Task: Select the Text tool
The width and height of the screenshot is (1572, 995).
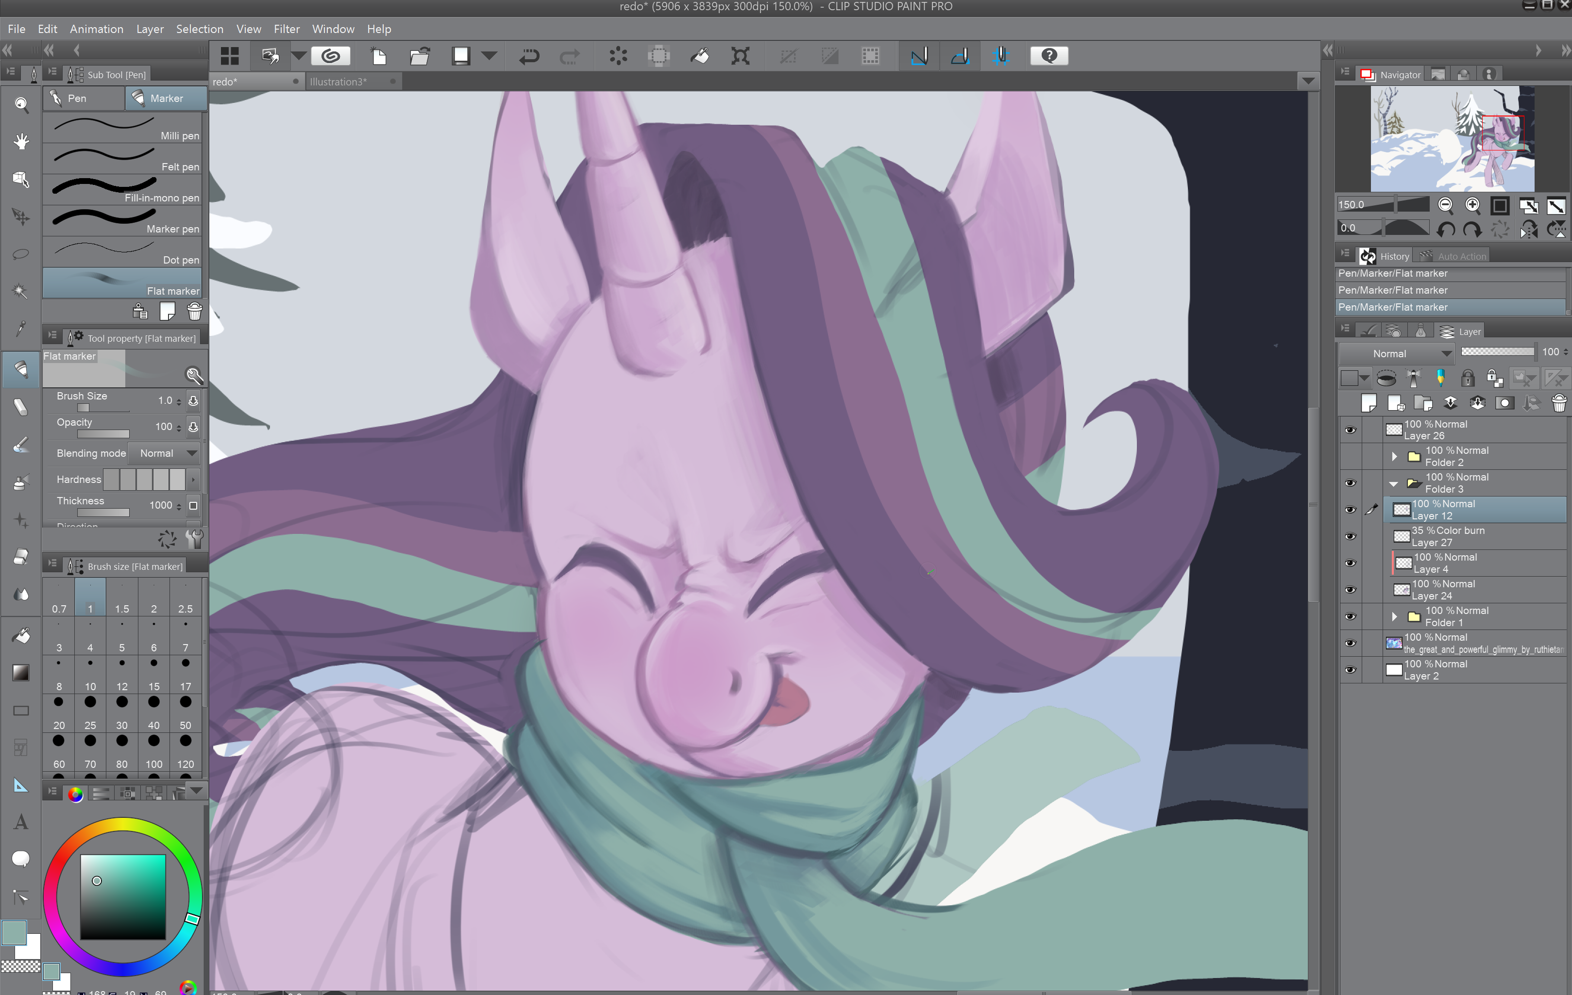Action: [x=21, y=821]
